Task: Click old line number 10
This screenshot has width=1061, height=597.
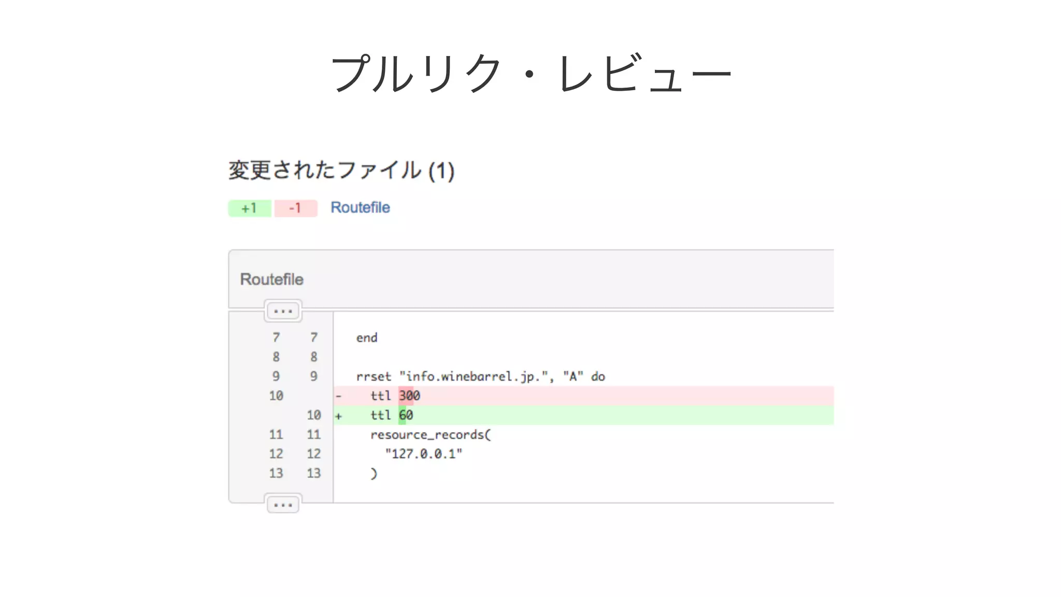Action: click(x=276, y=396)
